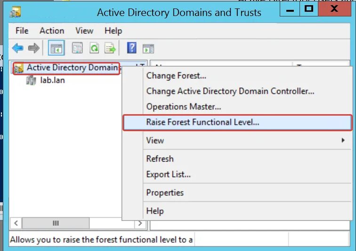Screen dimensions: 356x251
Task: Click the Export List toolbar icon
Action: coord(110,48)
